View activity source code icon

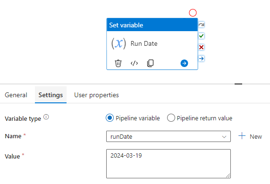click(x=134, y=63)
